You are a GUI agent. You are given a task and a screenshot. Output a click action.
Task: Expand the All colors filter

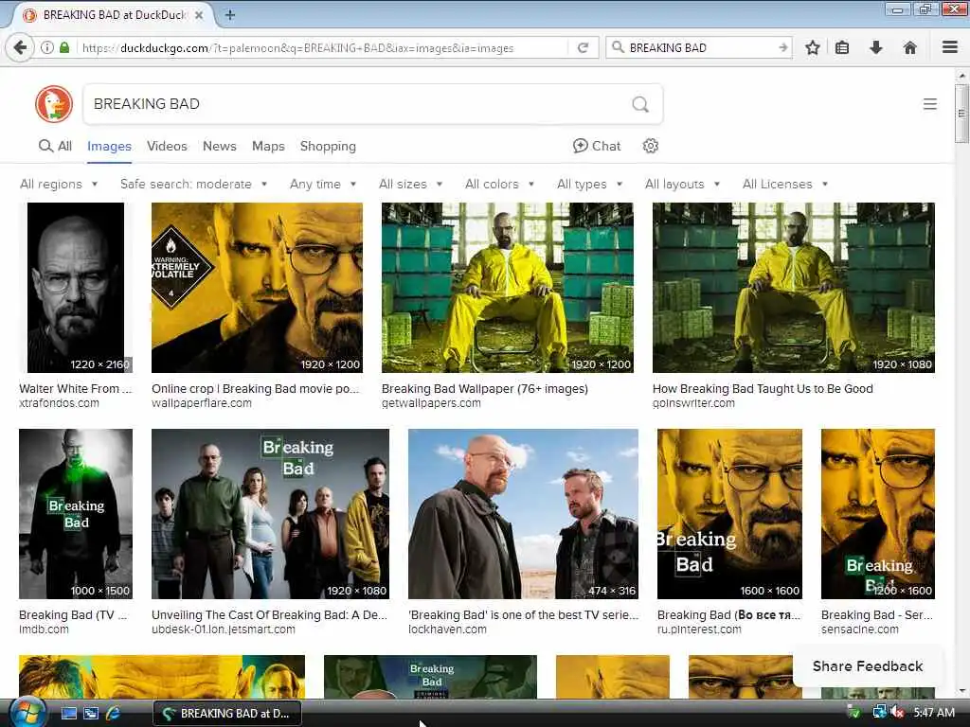click(499, 185)
